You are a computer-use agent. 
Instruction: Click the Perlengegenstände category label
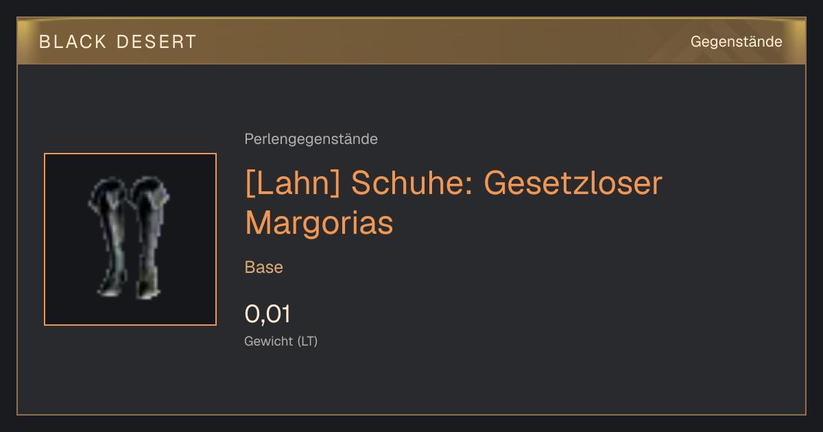point(311,139)
